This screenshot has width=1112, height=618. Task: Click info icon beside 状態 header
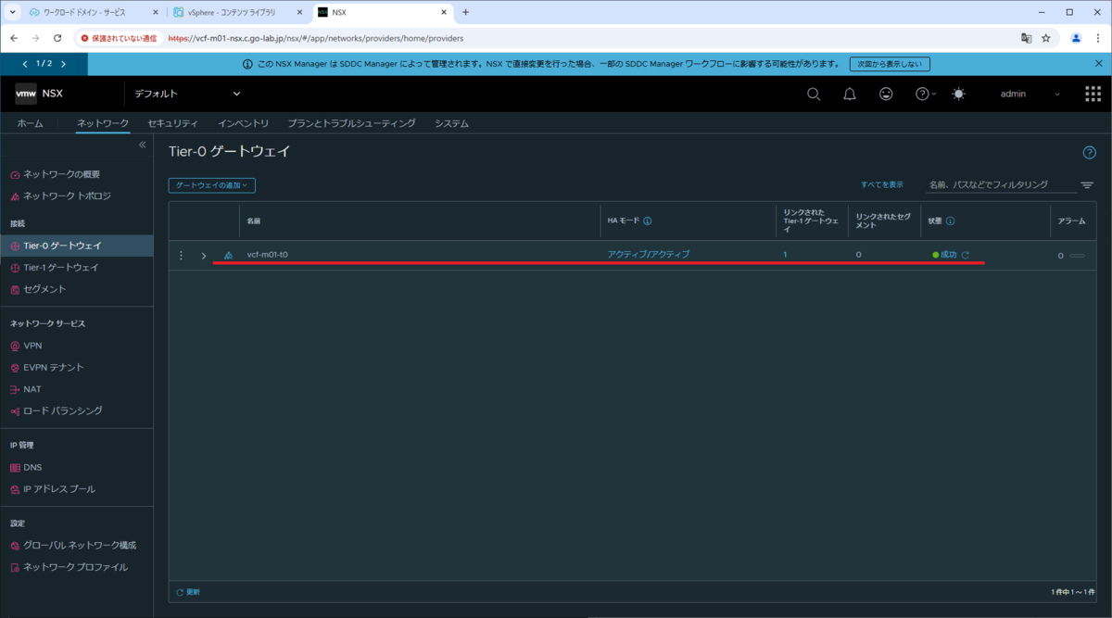coord(951,221)
